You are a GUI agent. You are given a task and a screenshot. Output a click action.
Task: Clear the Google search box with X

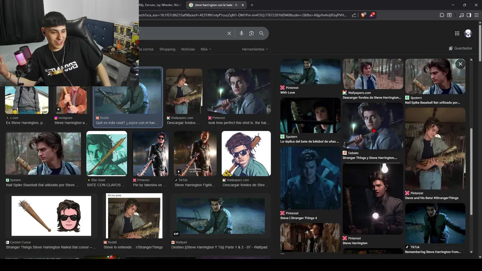(x=229, y=33)
